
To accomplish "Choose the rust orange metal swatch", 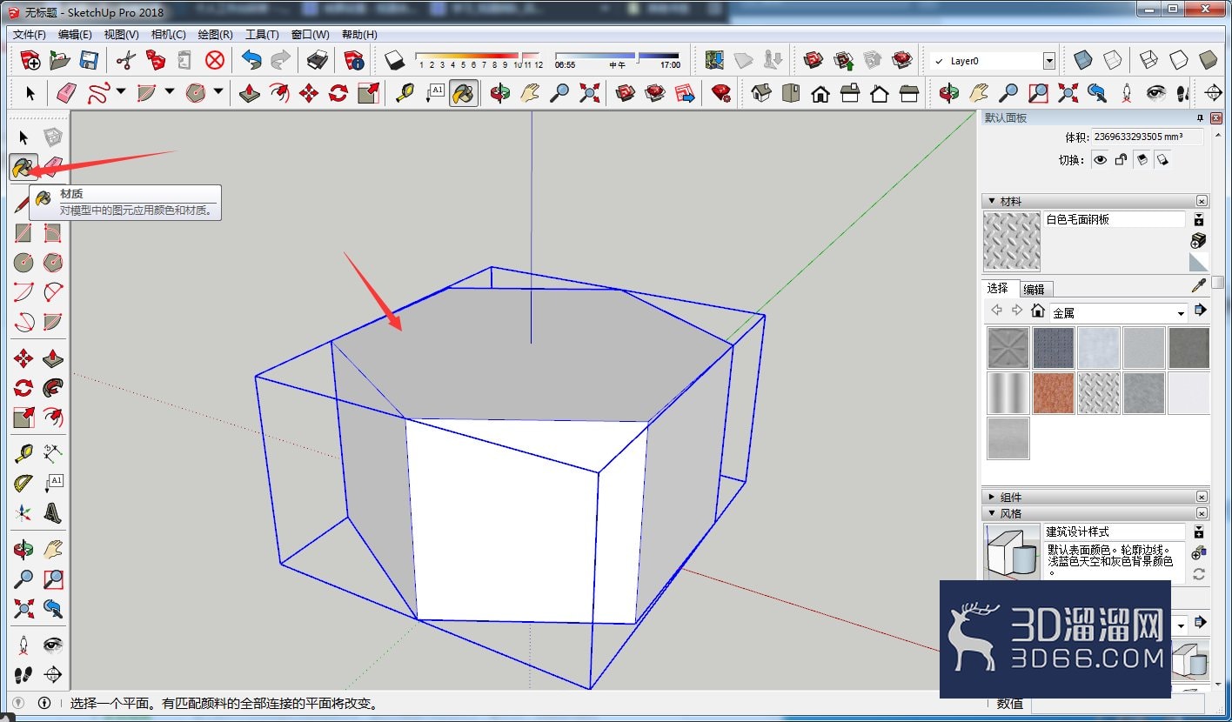I will [x=1054, y=393].
